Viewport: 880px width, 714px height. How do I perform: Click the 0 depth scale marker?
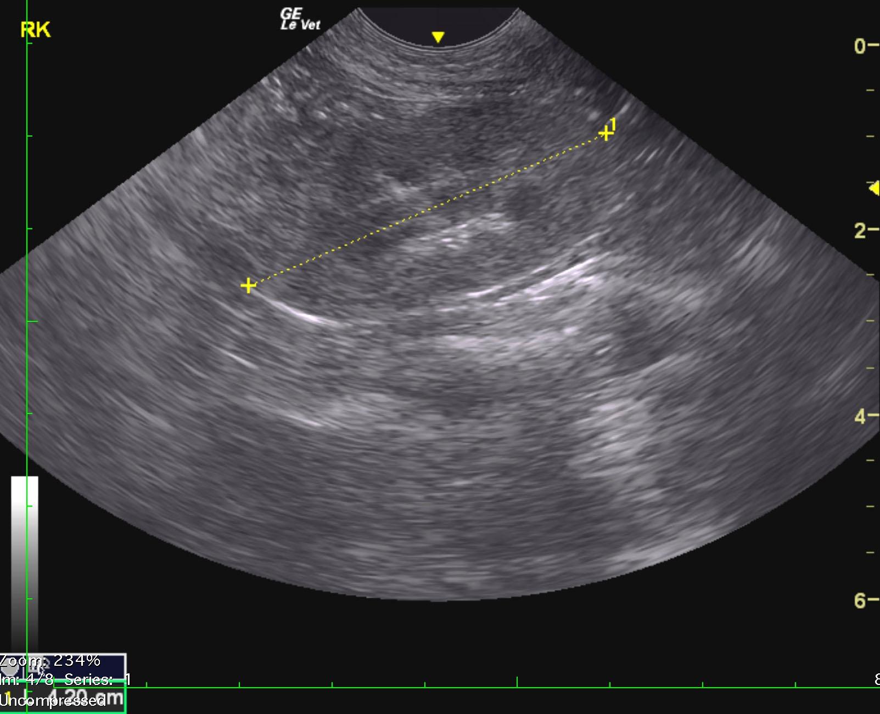pos(860,46)
